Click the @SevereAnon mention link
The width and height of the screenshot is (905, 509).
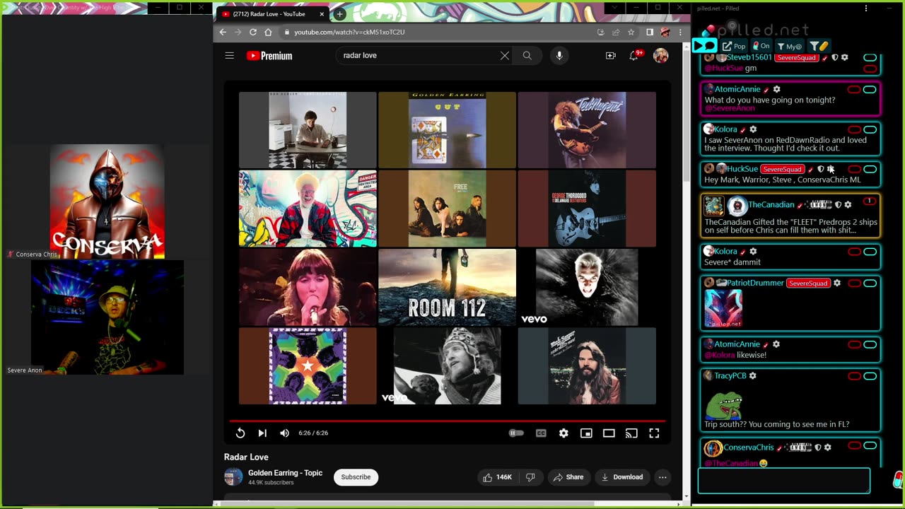click(x=730, y=108)
